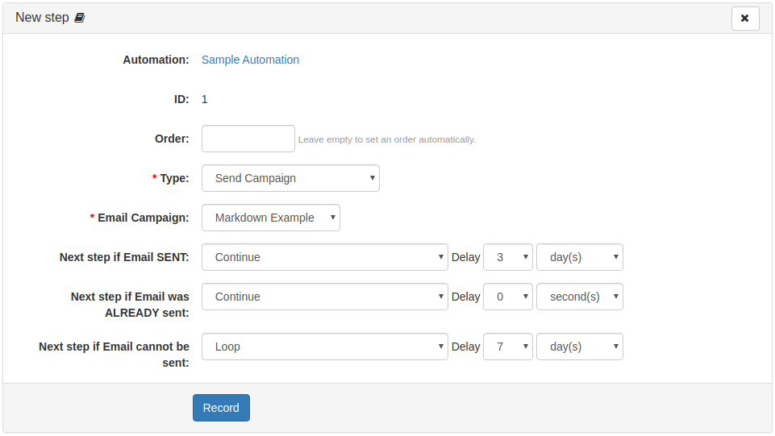Click the 'Email Campaign:' label
This screenshot has width=775, height=436.
coord(144,218)
